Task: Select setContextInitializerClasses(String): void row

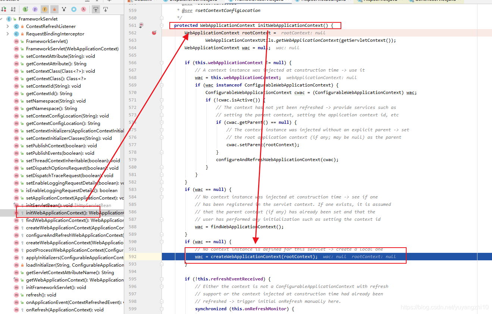Action: 62,138
